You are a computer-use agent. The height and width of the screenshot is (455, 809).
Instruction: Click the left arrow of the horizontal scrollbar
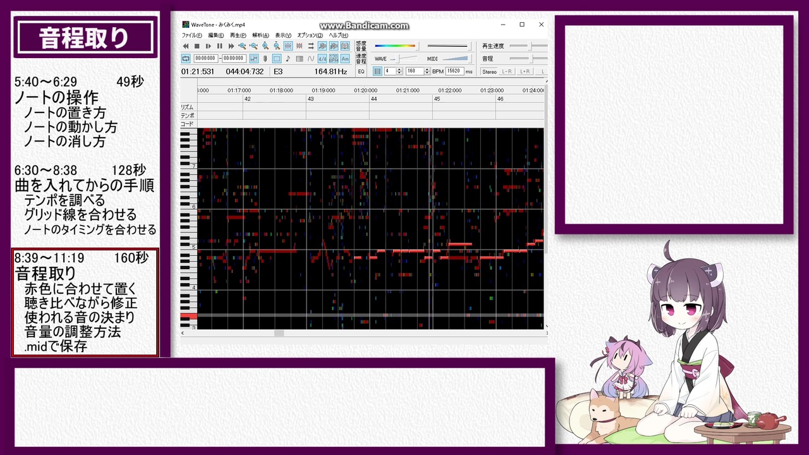pos(183,333)
